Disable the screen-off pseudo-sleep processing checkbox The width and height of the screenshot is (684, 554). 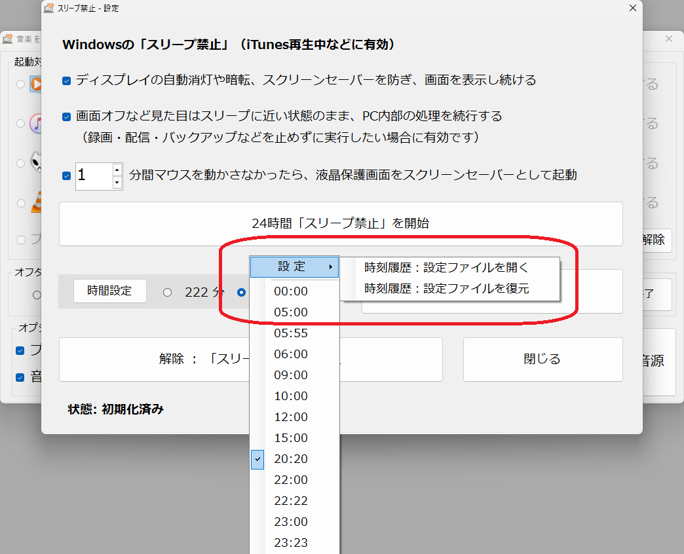pos(66,117)
